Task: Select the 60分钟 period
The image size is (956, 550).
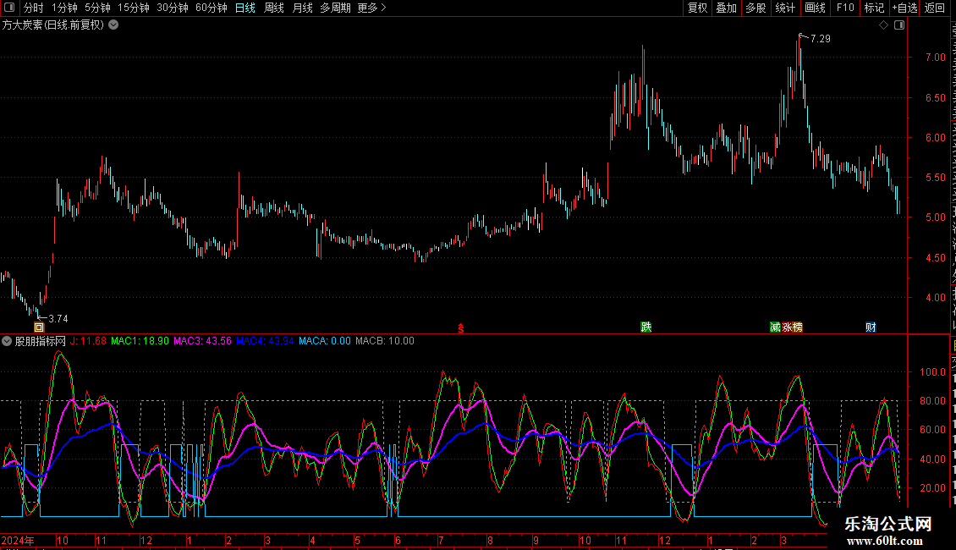Action: [x=211, y=8]
